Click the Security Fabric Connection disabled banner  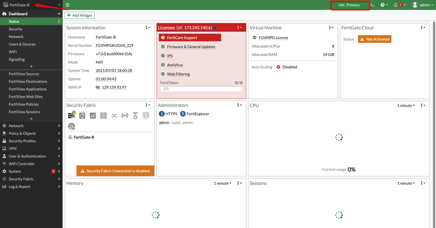[x=116, y=171]
